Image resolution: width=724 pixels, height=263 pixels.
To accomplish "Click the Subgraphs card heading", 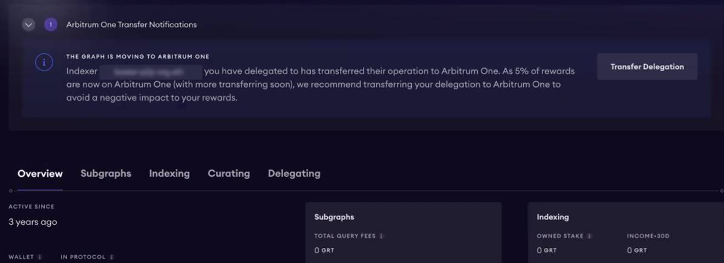I will (x=334, y=217).
